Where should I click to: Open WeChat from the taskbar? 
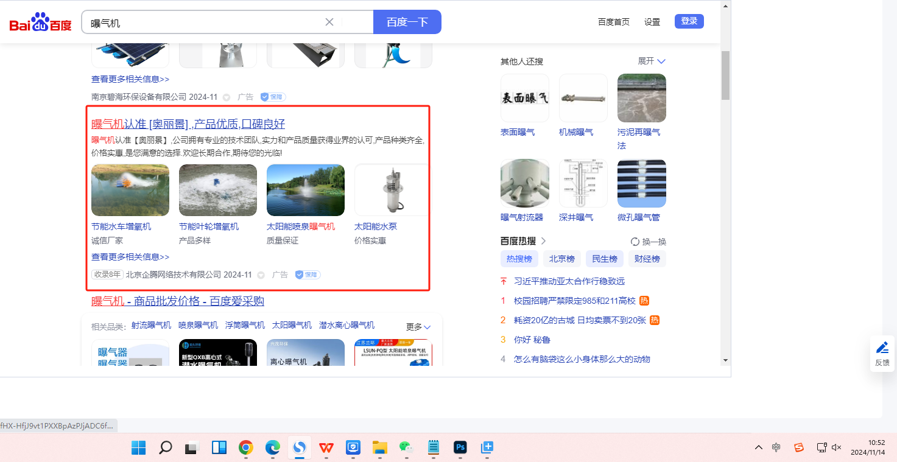pos(406,448)
